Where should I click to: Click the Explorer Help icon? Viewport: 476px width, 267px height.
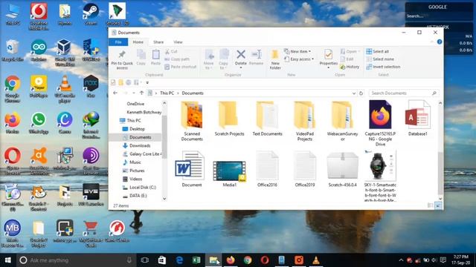click(x=440, y=42)
